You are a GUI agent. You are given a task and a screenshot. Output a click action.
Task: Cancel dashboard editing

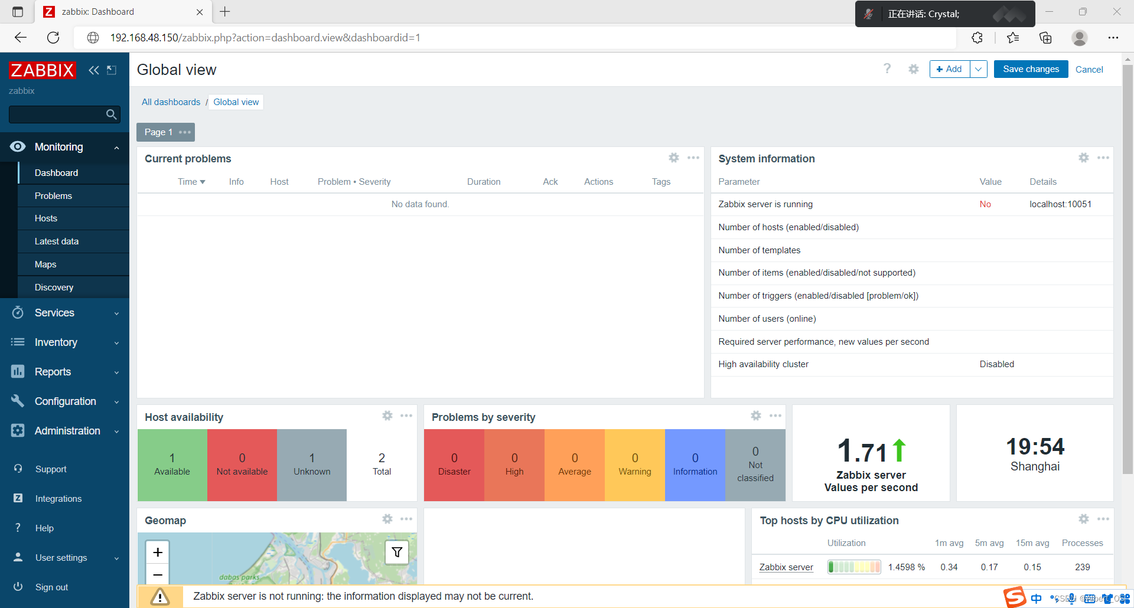tap(1089, 69)
